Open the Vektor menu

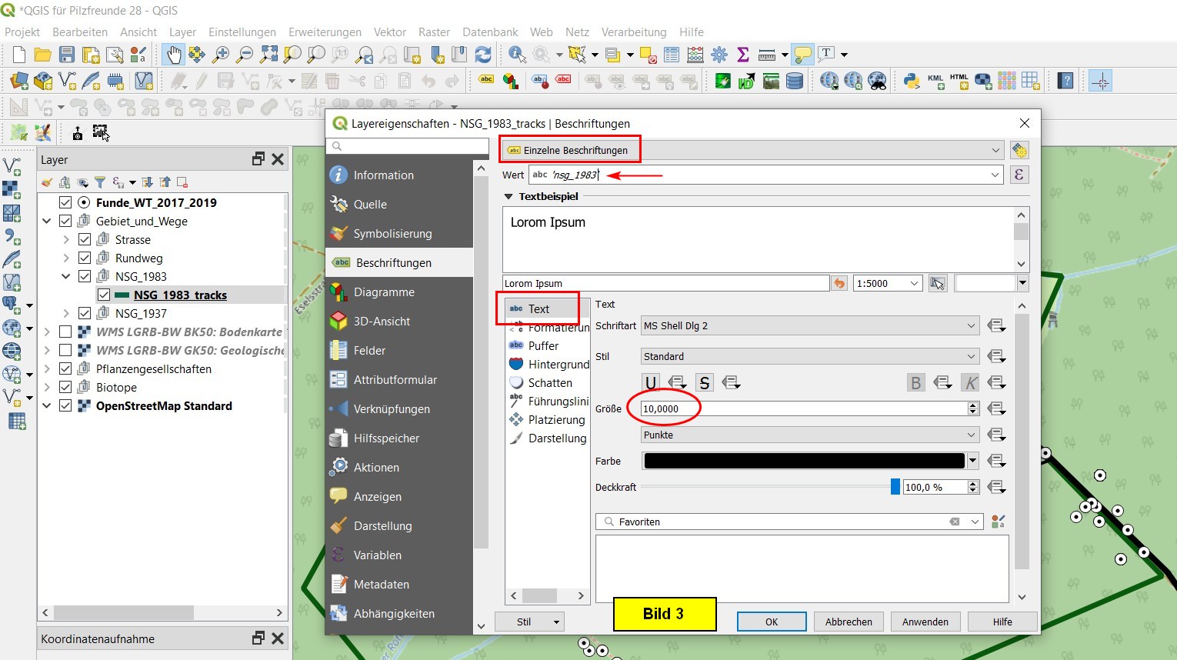click(389, 32)
